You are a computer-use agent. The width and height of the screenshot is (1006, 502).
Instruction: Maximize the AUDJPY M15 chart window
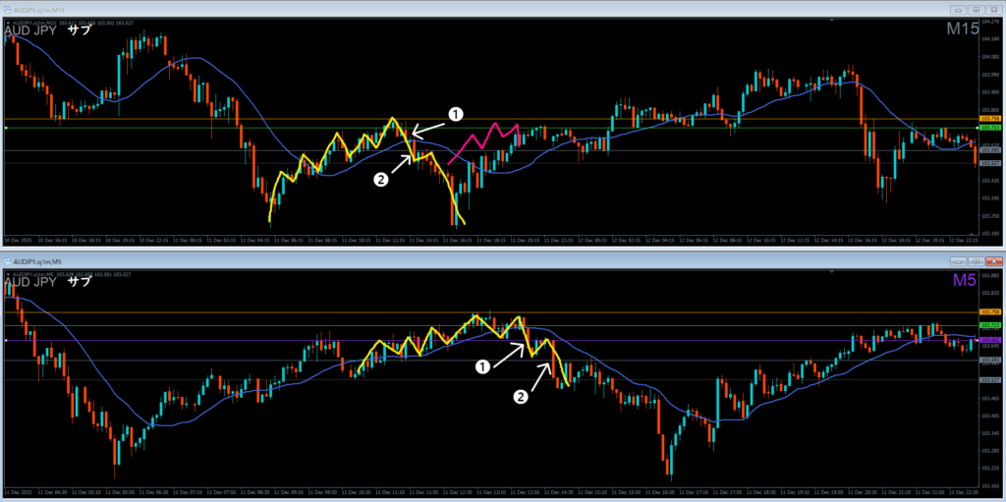click(x=976, y=10)
